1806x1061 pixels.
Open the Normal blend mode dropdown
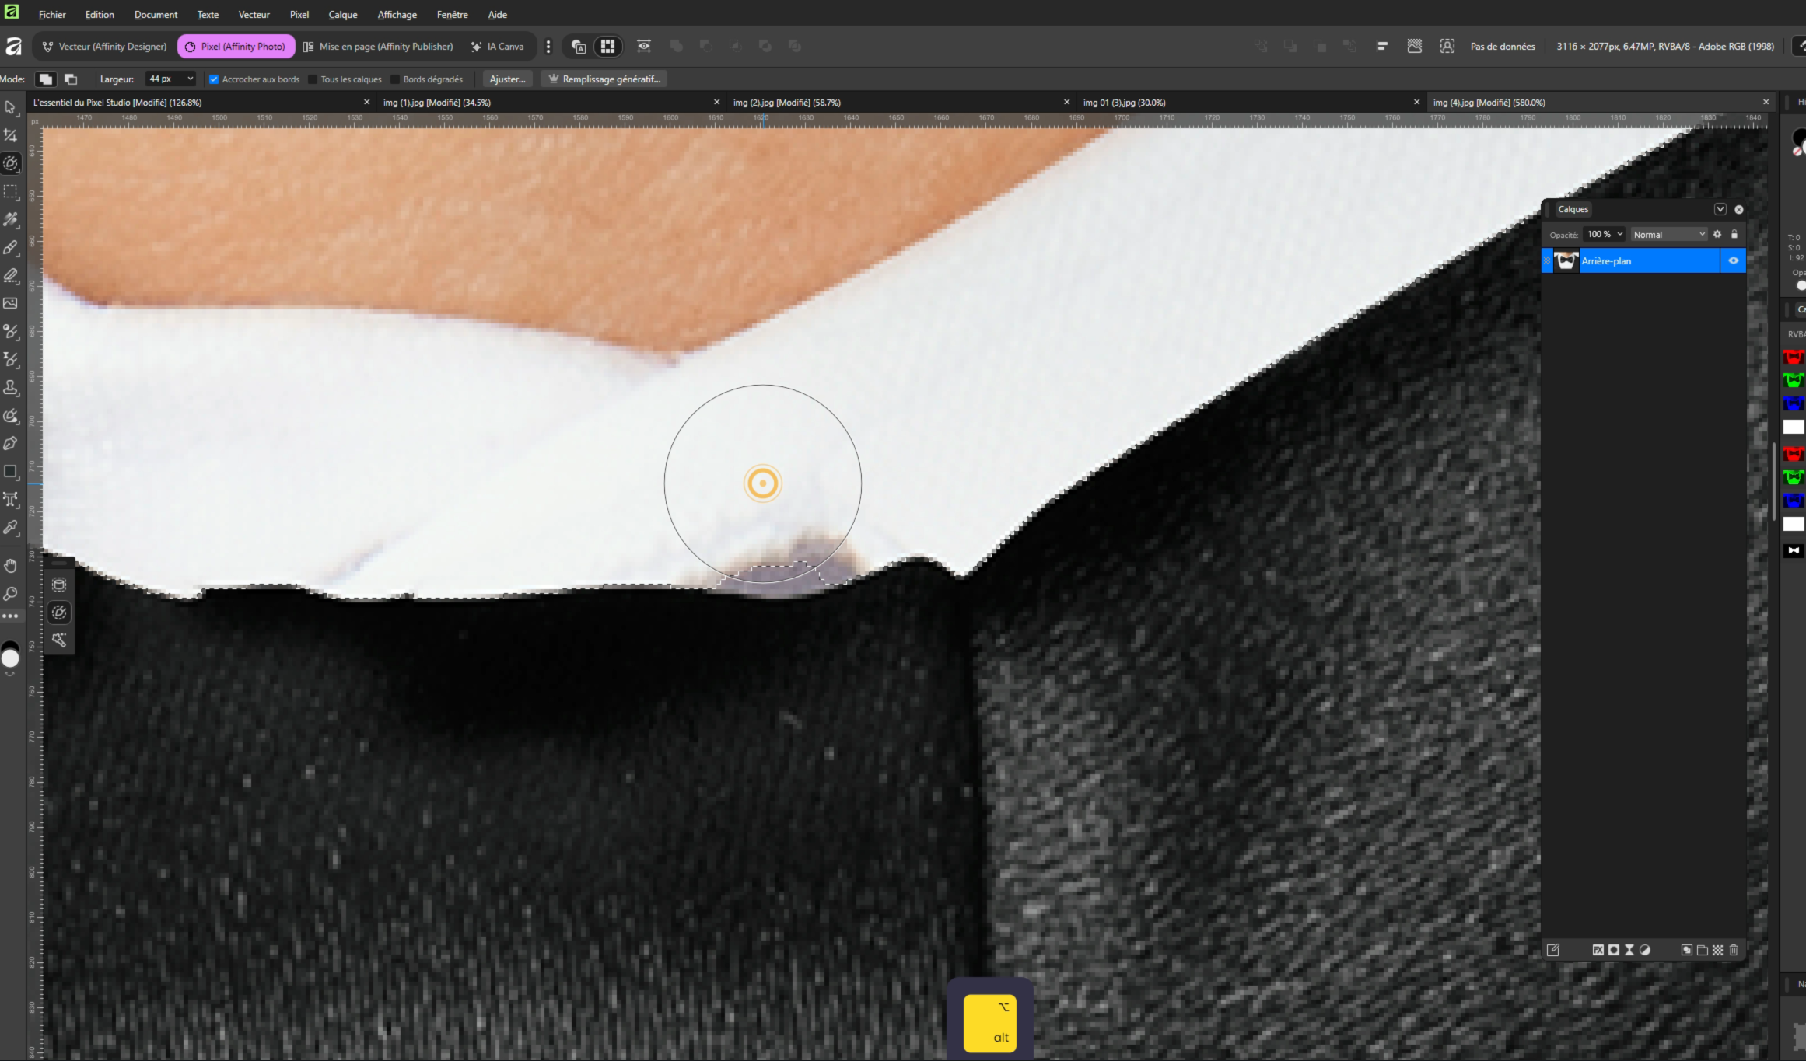click(x=1668, y=235)
